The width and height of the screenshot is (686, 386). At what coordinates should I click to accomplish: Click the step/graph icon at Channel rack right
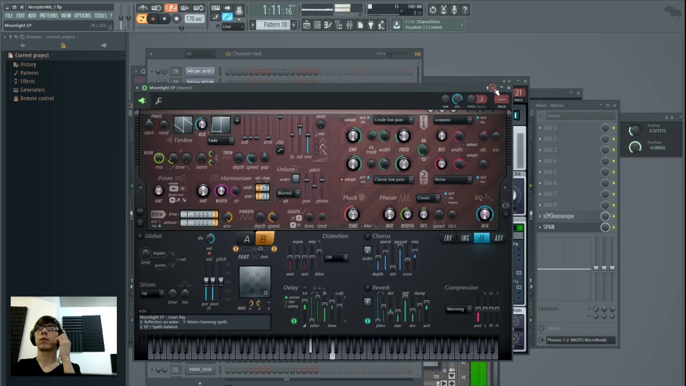point(417,54)
